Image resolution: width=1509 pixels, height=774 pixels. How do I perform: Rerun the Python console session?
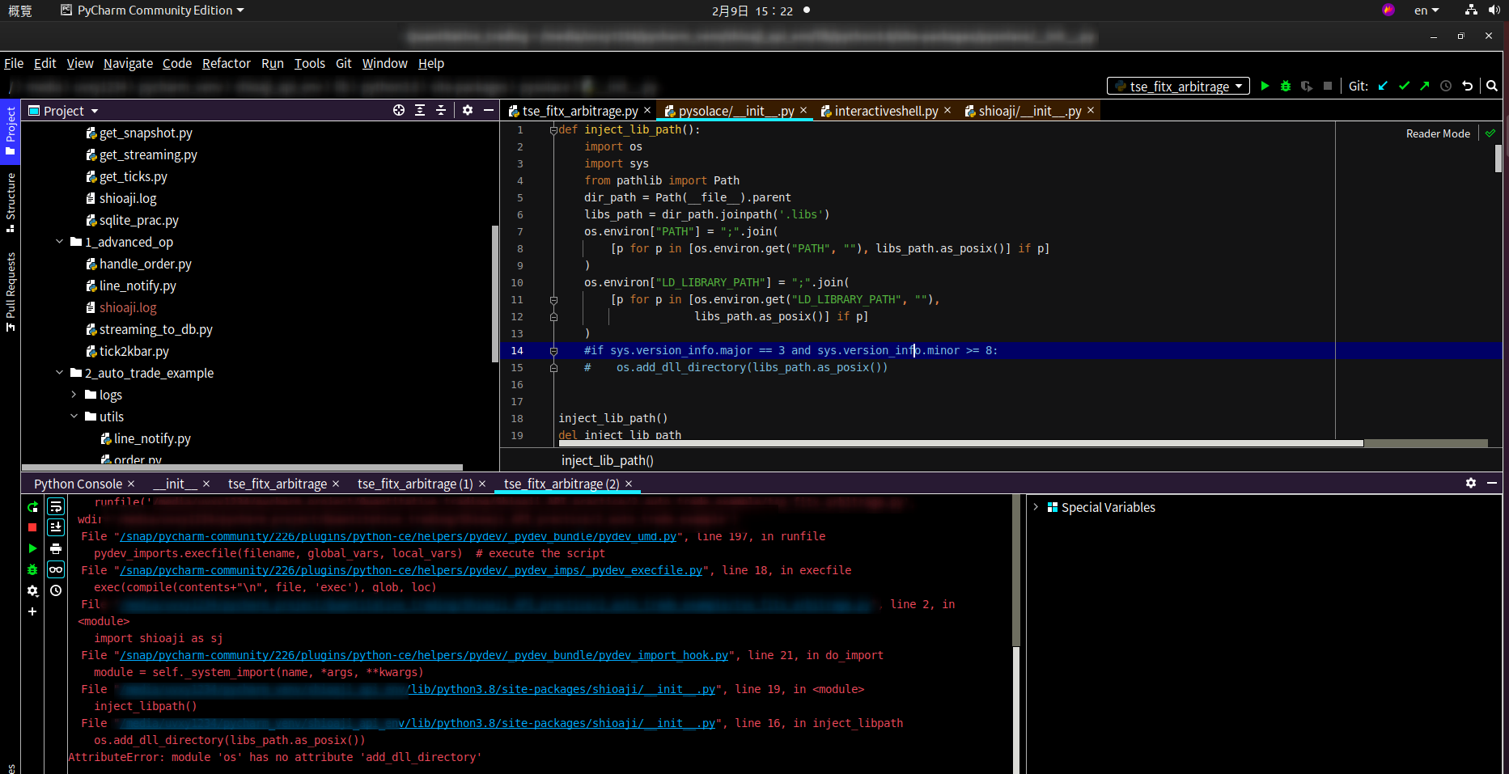click(32, 507)
